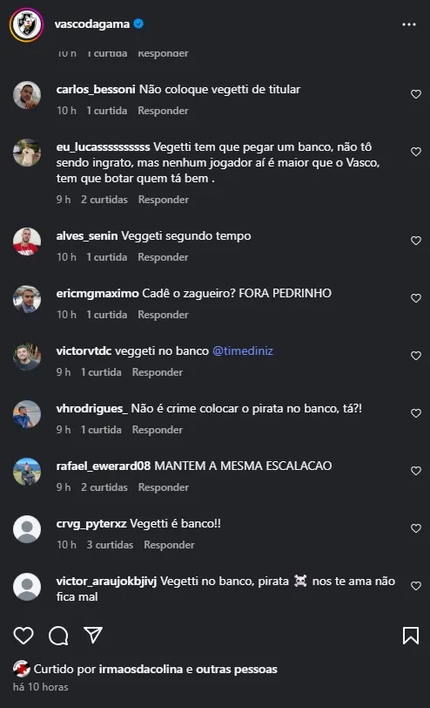The image size is (430, 708).
Task: Like carlos_bessoni's comment with its heart
Action: coord(415,94)
